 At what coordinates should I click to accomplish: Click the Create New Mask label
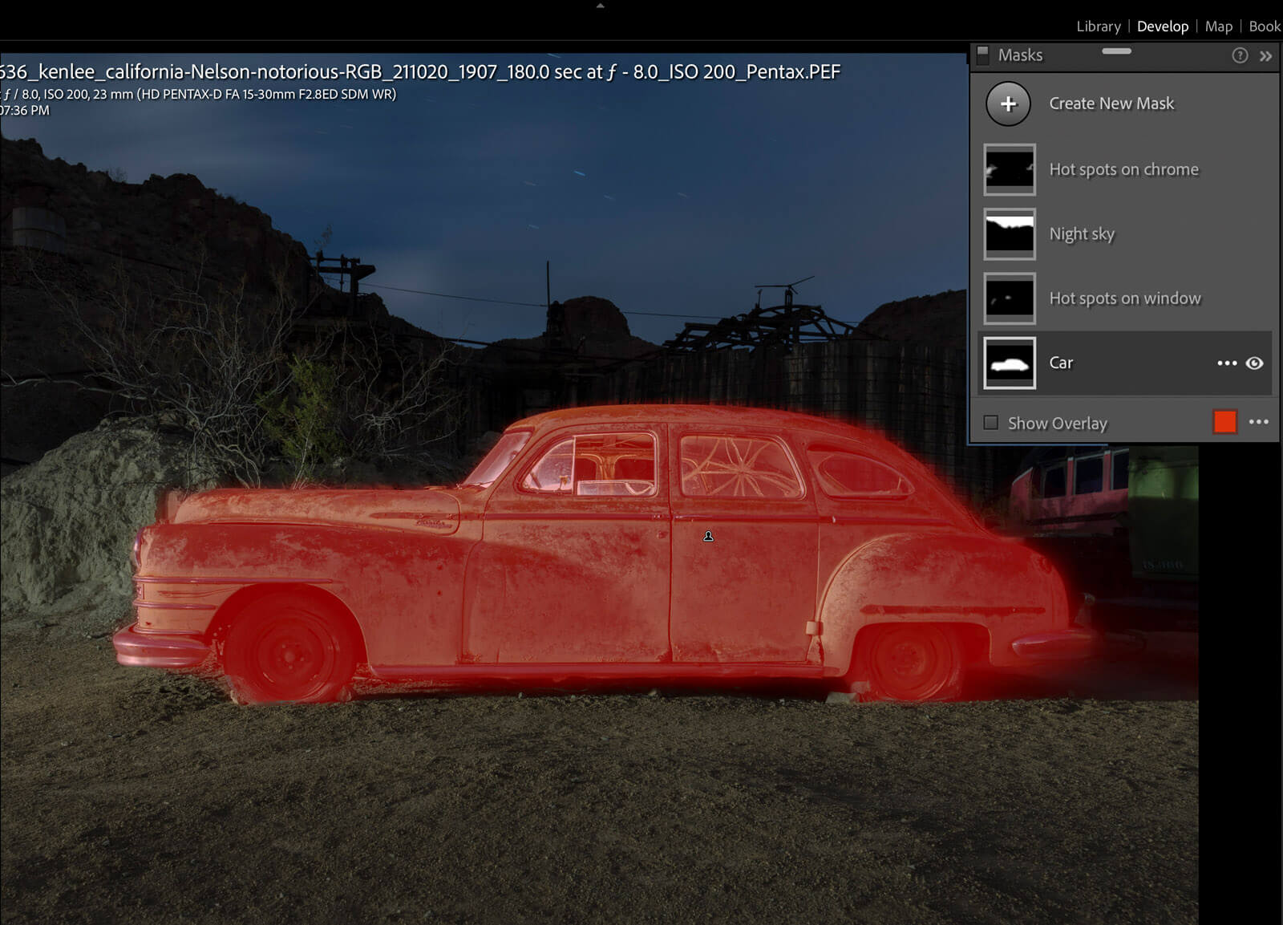1111,103
